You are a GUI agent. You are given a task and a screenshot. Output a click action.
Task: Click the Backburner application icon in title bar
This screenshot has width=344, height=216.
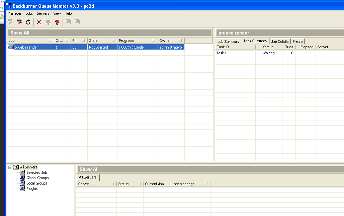(x=9, y=6)
